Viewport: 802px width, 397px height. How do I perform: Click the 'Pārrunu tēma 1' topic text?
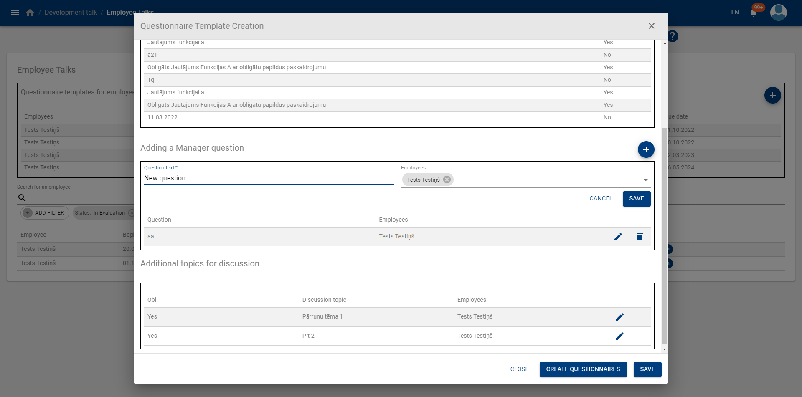(322, 317)
